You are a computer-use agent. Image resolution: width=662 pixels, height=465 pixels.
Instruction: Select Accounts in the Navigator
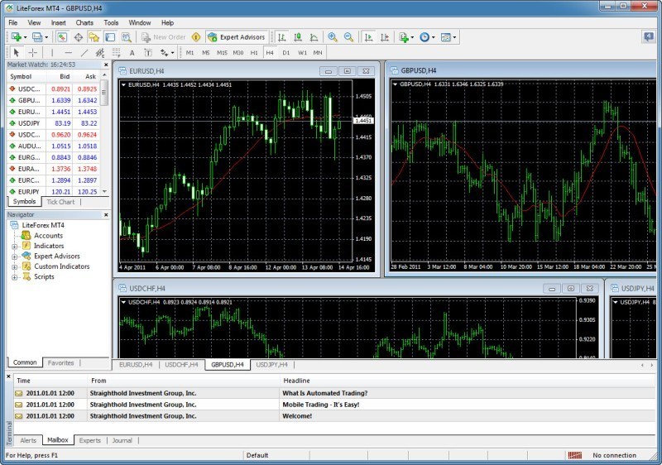(x=48, y=236)
